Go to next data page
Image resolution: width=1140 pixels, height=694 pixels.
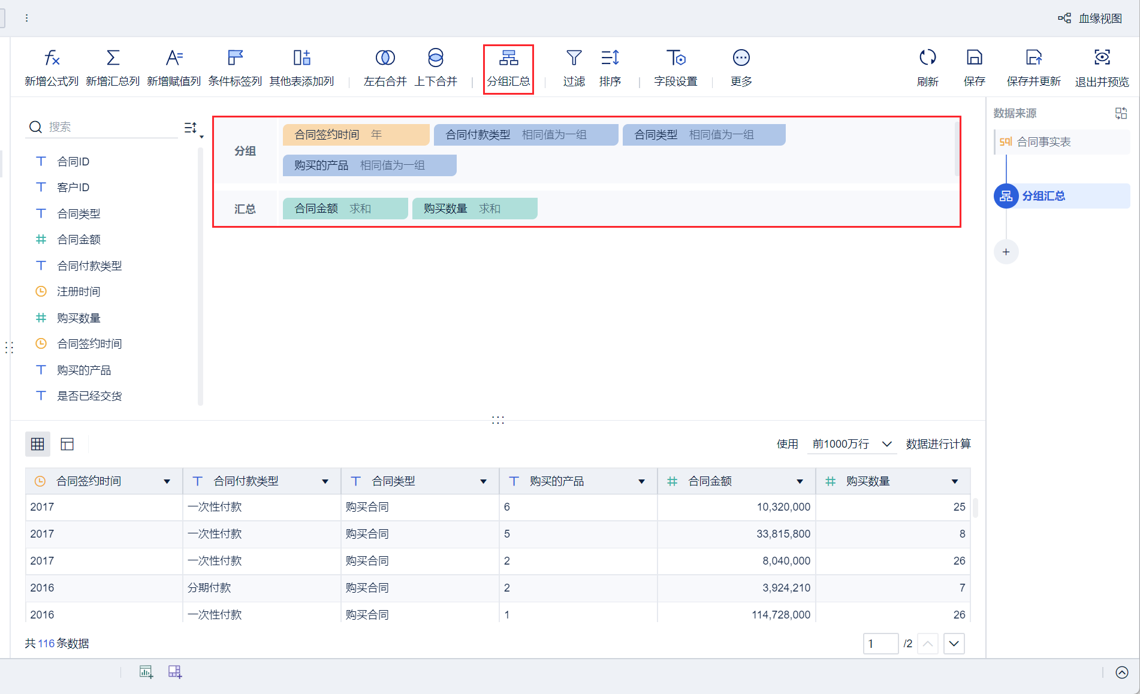tap(954, 644)
